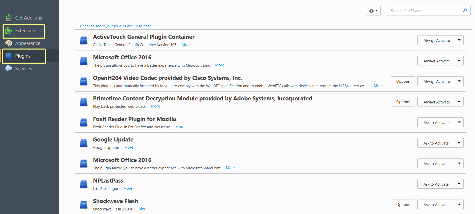Click Primetime Content Decryption Module title
Screen dimensions: 475x214
(202, 98)
